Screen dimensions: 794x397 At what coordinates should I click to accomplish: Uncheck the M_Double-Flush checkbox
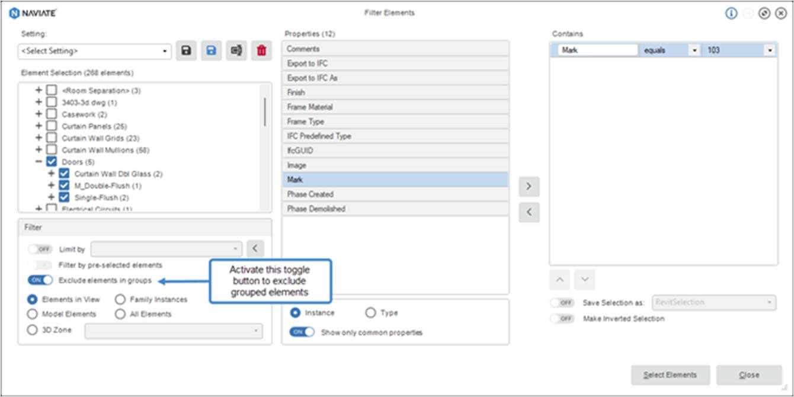64,185
